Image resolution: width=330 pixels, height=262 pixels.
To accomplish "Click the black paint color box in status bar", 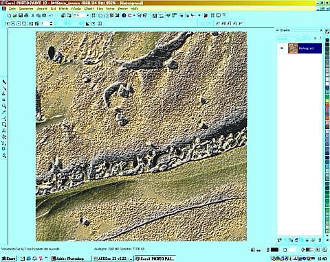I will (274, 250).
